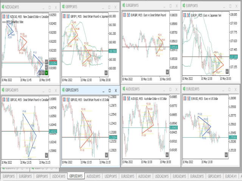Click the gray M button on AUDUSD chart
Image resolution: width=242 pixels, height=181 pixels.
click(167, 155)
